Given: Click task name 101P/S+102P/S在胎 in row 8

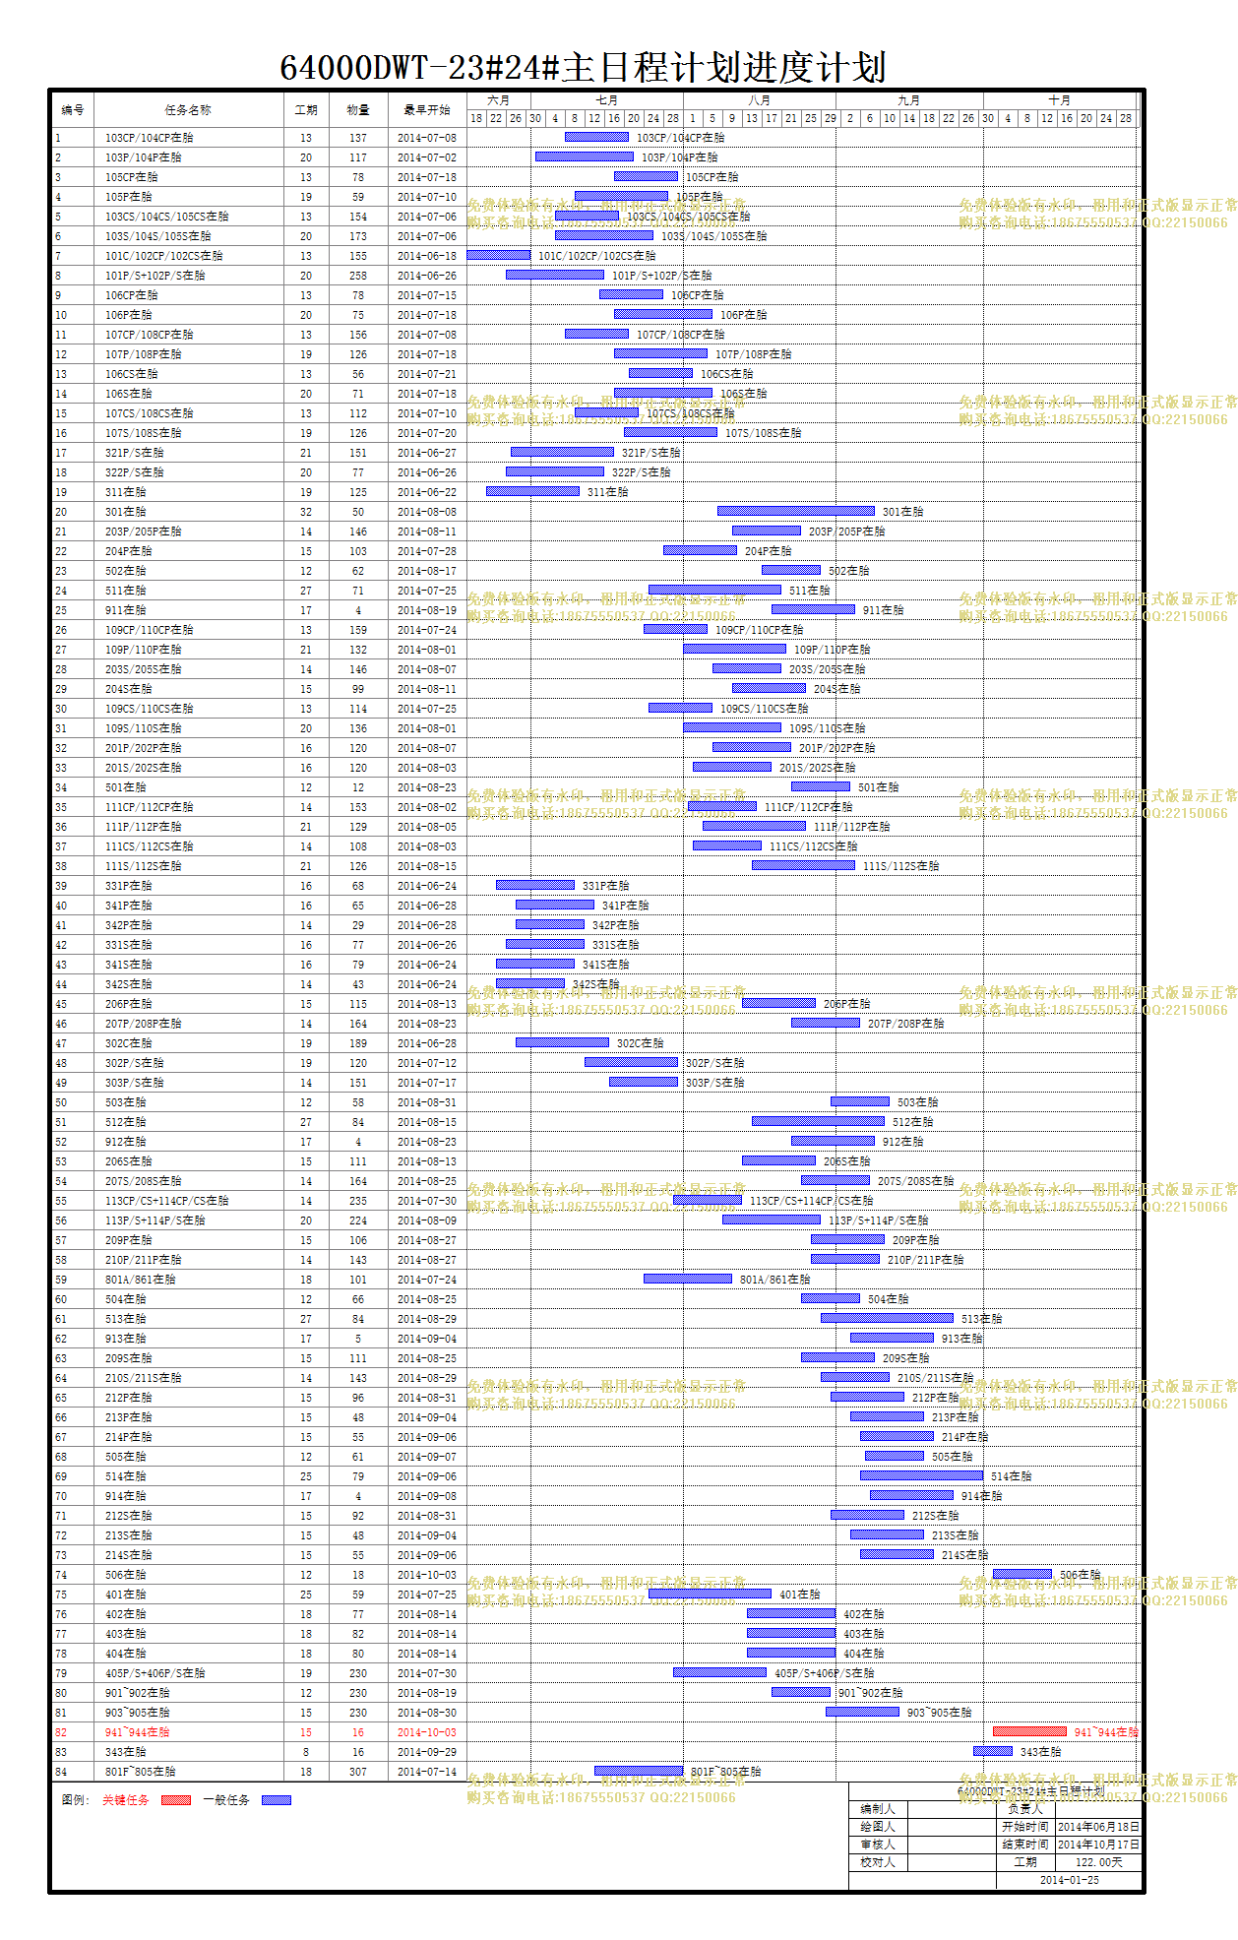Looking at the screenshot, I should (x=155, y=276).
